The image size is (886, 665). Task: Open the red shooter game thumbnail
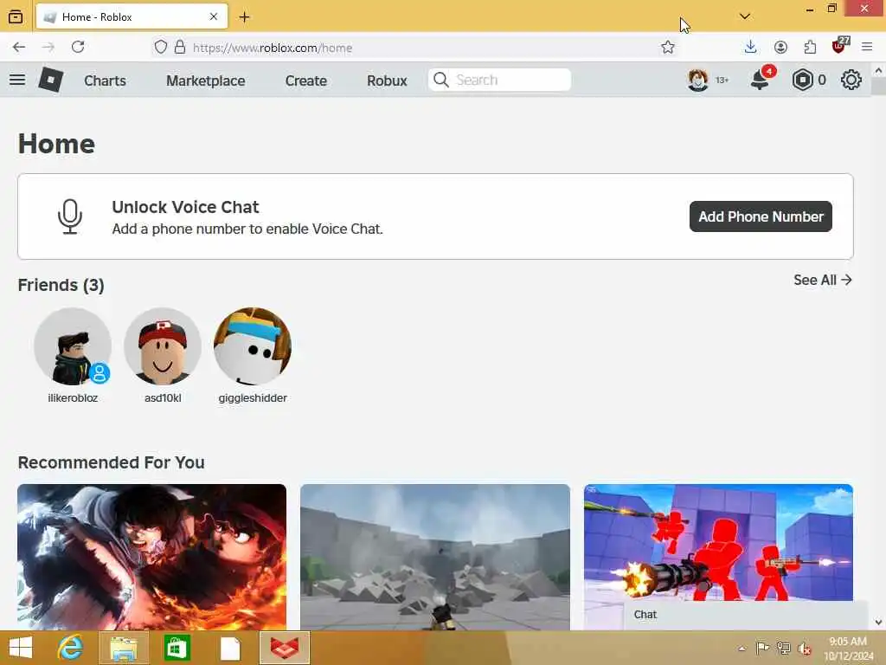tap(718, 543)
